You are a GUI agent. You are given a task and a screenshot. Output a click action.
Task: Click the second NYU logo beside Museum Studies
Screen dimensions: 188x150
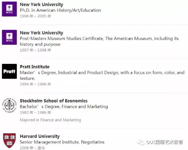(x=9, y=37)
